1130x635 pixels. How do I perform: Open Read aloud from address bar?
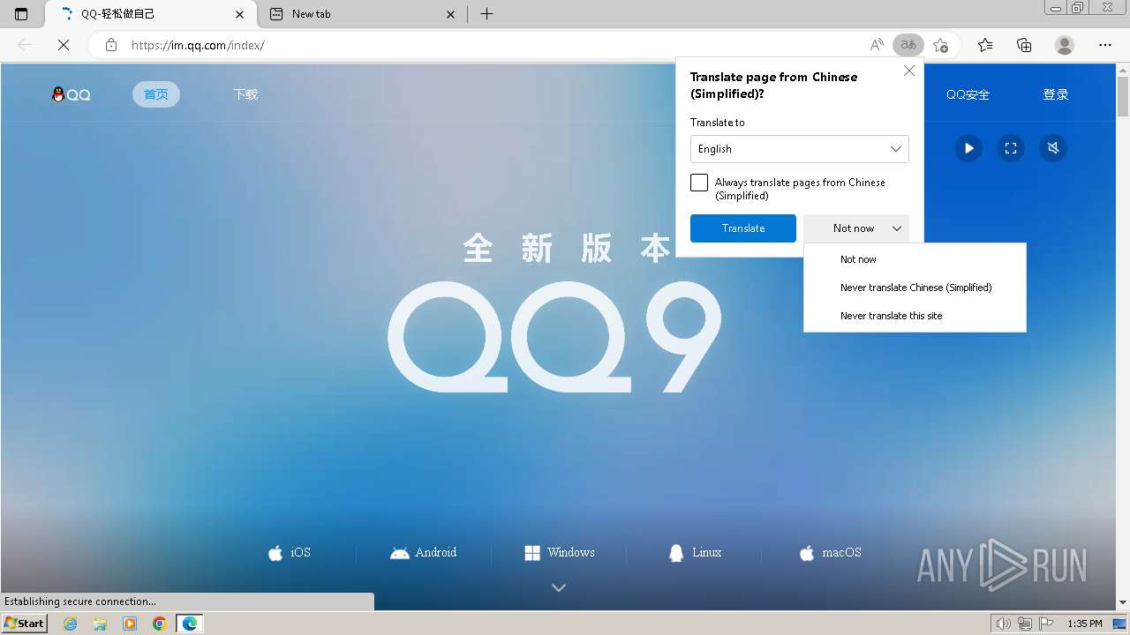(x=877, y=45)
